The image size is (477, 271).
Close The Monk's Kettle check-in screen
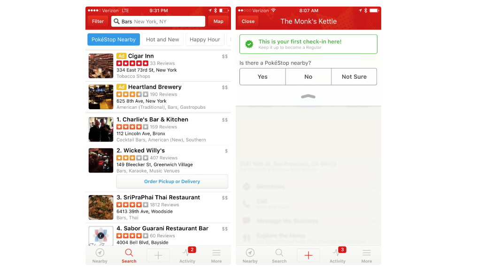(x=248, y=22)
